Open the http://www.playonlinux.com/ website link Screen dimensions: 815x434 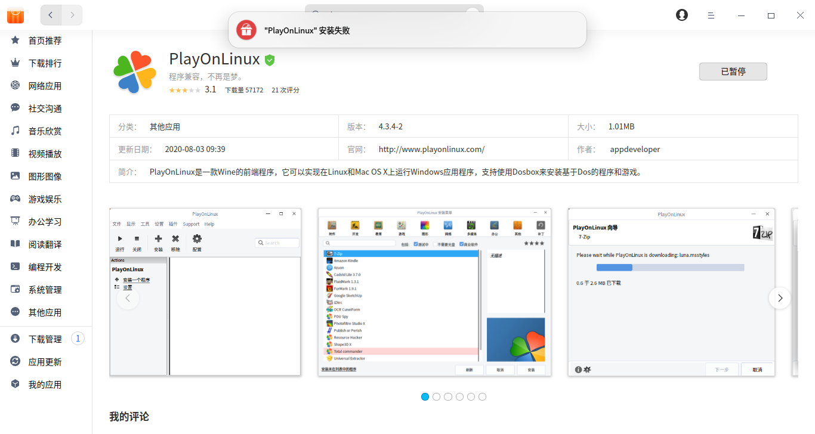pyautogui.click(x=431, y=150)
